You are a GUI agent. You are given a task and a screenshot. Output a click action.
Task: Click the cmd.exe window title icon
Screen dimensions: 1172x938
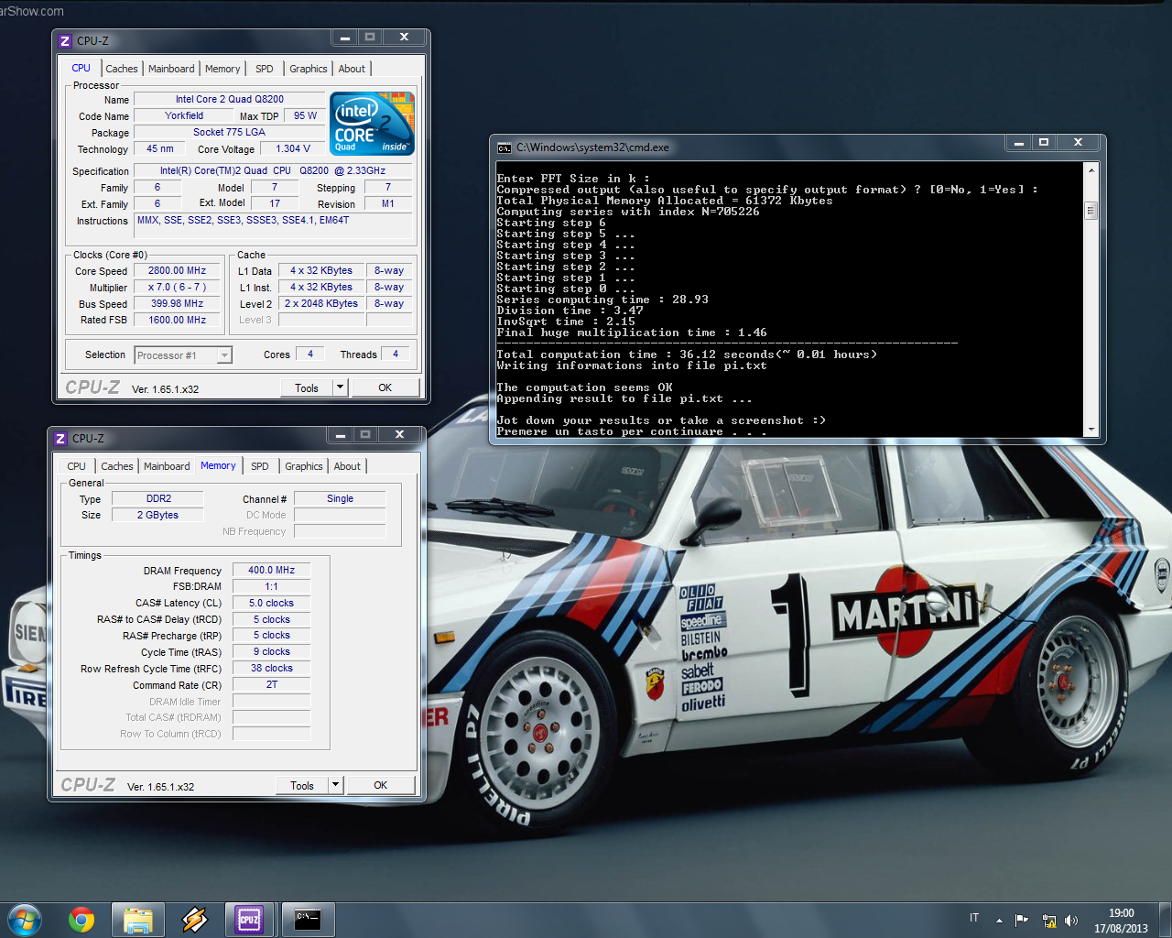[504, 147]
